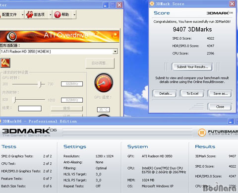The width and height of the screenshot is (238, 193).
Task: Click the HLSL PS Target 3_0 value
Action: [98, 180]
